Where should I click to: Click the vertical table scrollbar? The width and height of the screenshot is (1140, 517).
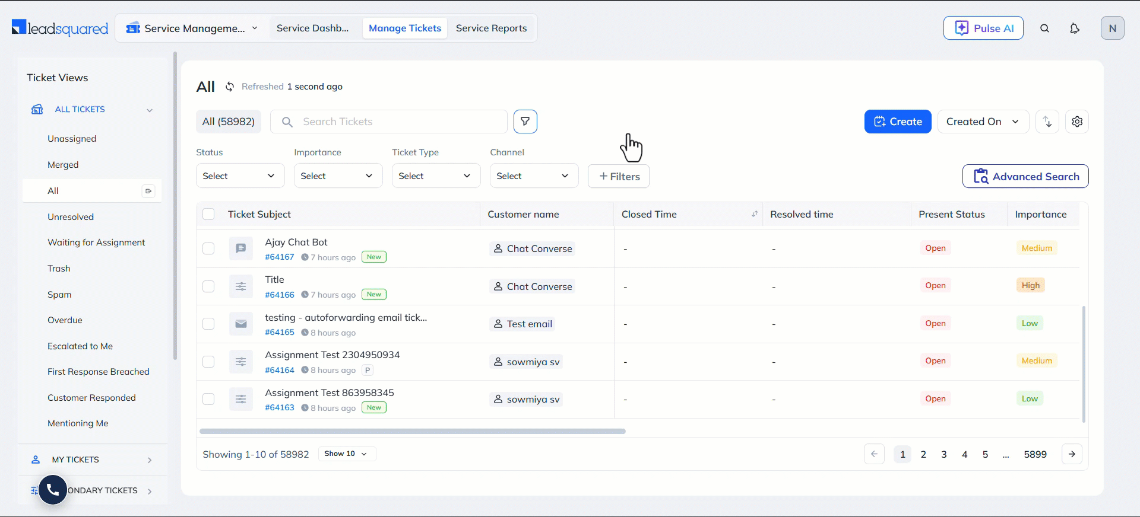click(1084, 364)
